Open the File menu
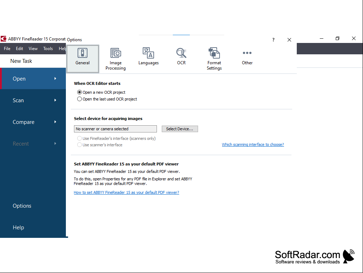 pos(7,49)
